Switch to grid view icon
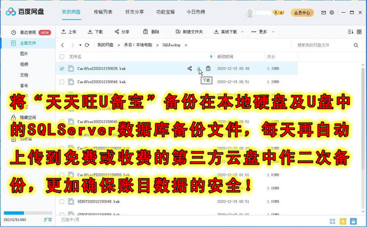This screenshot has height=227, width=367. 359,32
